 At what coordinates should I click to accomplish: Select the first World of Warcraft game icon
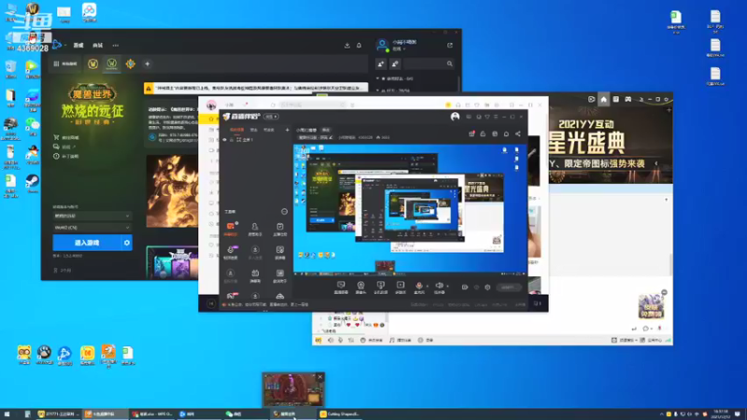pyautogui.click(x=92, y=63)
